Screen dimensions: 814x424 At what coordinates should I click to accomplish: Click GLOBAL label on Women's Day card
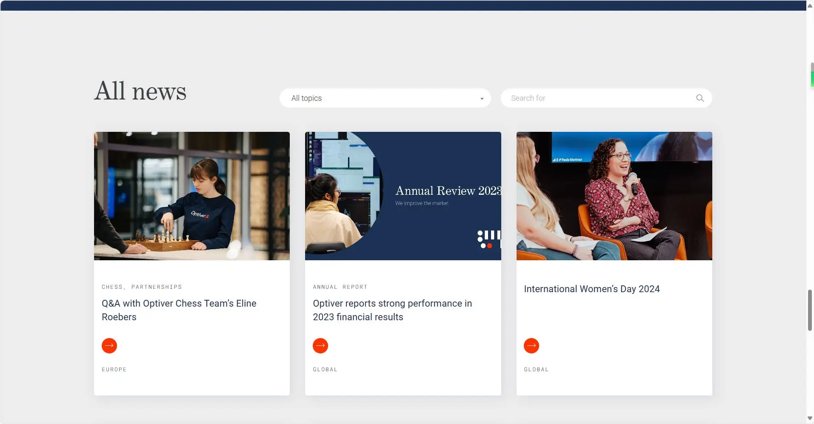536,370
